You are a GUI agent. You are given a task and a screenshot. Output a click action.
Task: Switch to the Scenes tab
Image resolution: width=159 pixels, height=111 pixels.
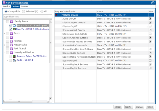25,6
